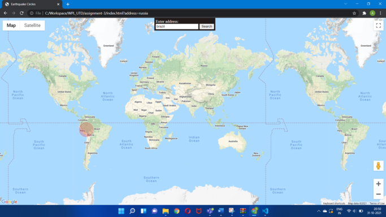The image size is (386, 217).
Task: Open McAfee from the taskbar
Action: point(199,211)
